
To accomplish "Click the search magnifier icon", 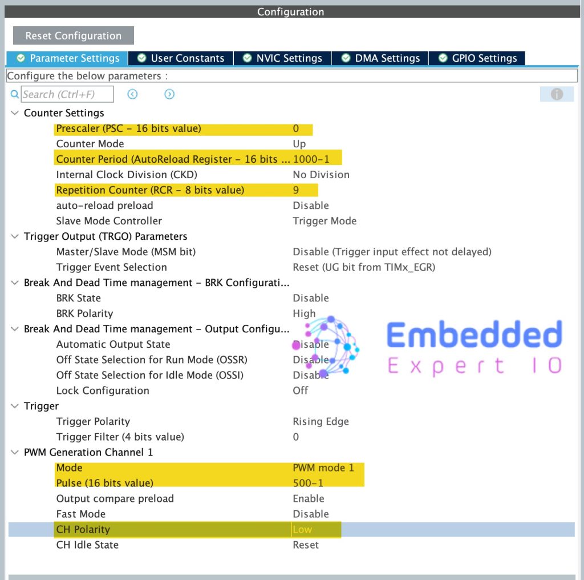I will tap(15, 94).
